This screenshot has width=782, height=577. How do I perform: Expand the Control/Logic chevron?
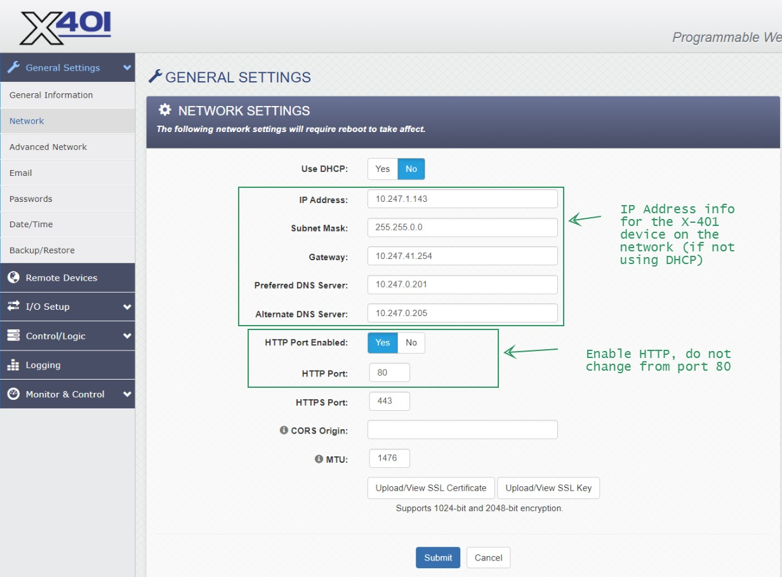click(x=127, y=336)
